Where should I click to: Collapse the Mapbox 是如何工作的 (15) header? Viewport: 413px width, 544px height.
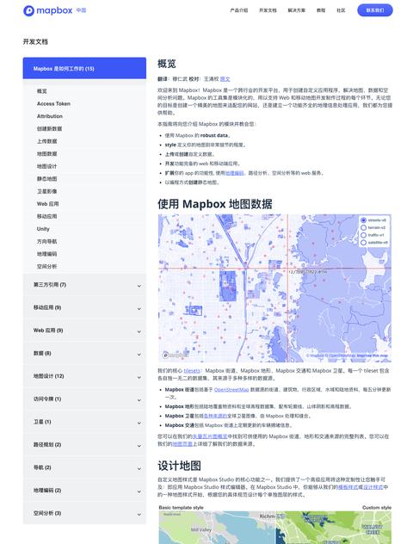tap(84, 68)
